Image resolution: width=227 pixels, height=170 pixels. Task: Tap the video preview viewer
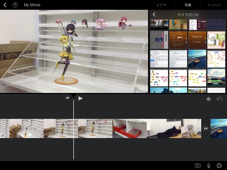[74, 51]
